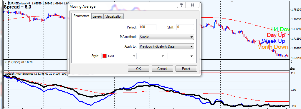Open the line width dropdown
Viewport: 301px width, 109px height.
(x=181, y=56)
